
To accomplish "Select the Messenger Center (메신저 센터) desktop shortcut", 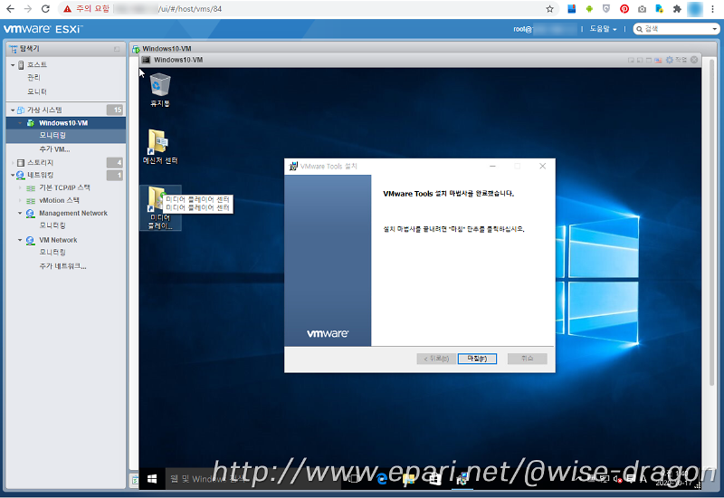I will coord(160,147).
